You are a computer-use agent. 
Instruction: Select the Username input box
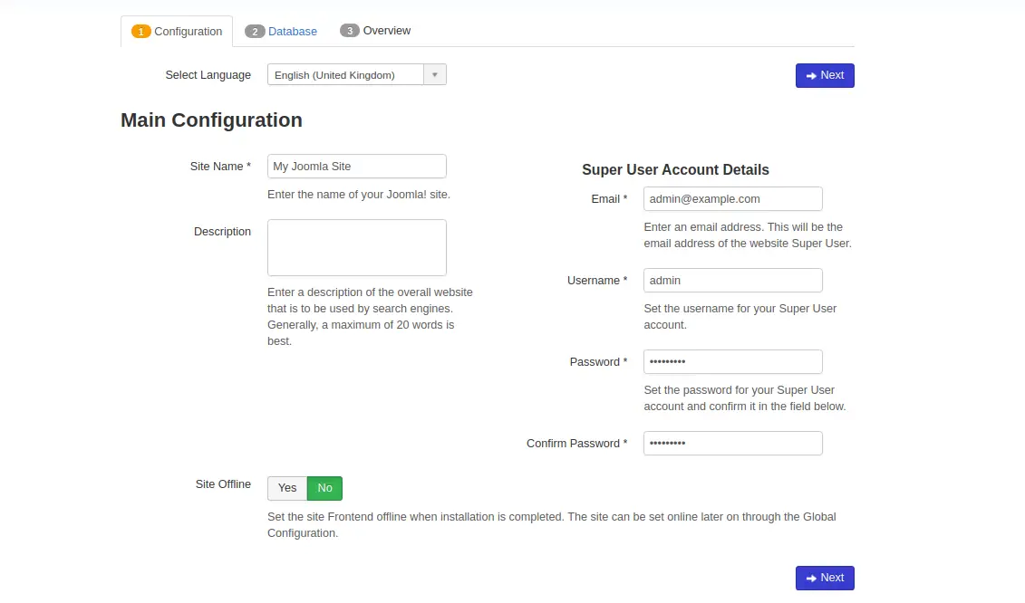732,281
